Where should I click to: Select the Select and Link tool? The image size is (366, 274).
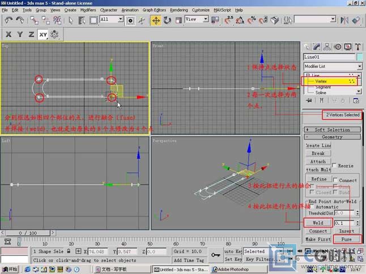35,20
